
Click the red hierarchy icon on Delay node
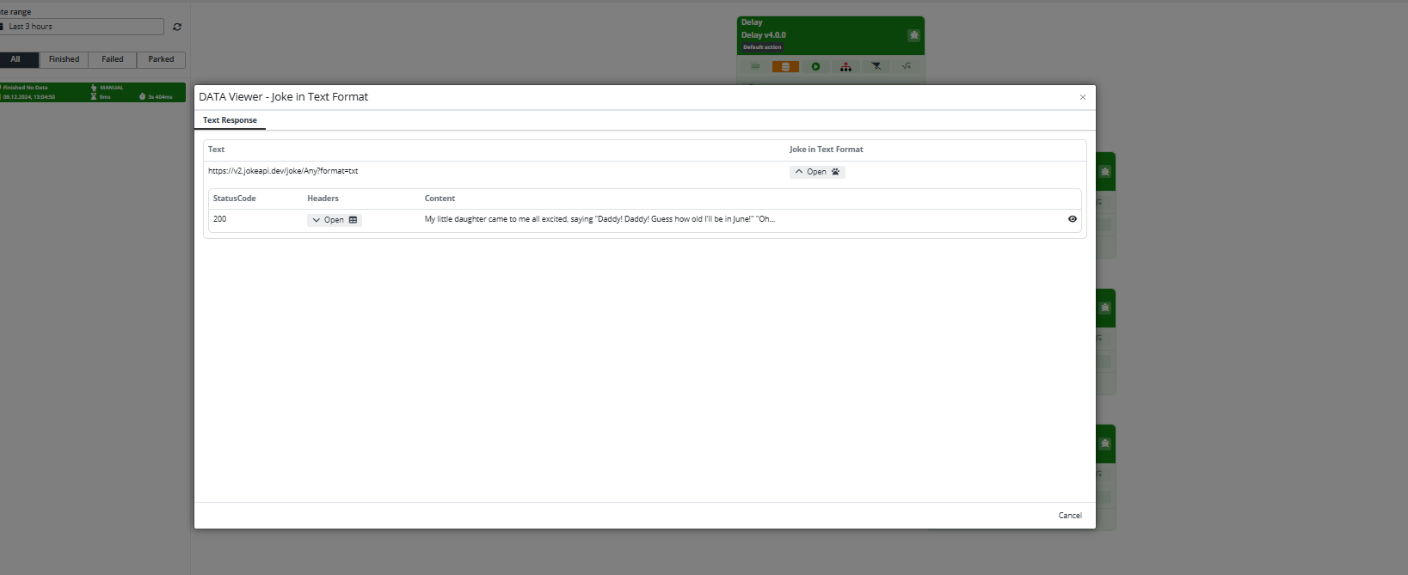click(845, 66)
